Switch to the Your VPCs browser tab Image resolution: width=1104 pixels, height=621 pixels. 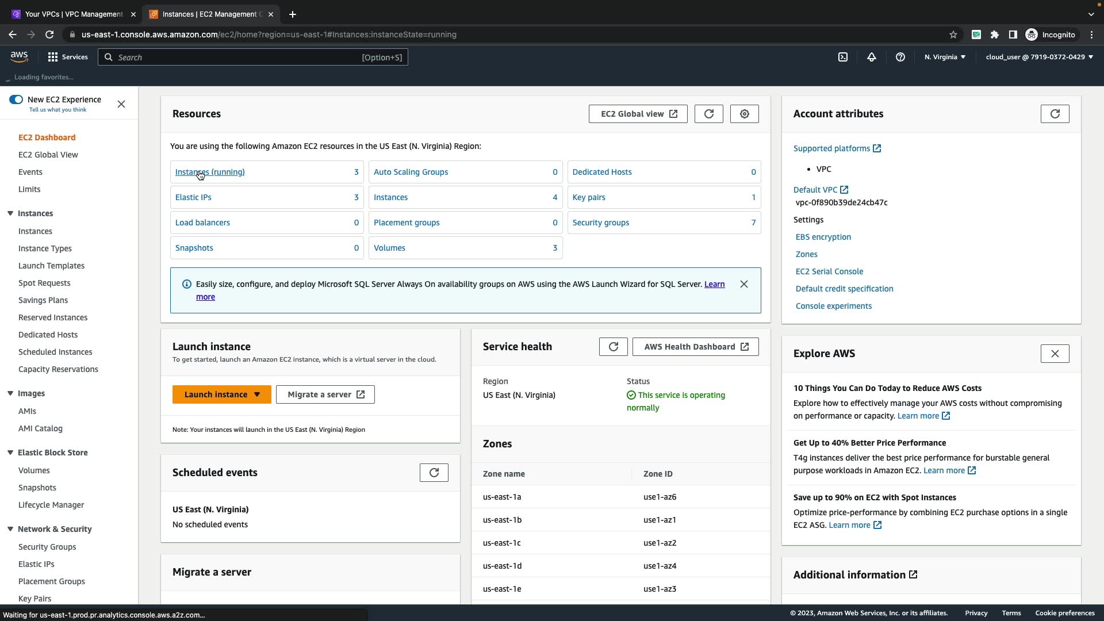coord(74,14)
